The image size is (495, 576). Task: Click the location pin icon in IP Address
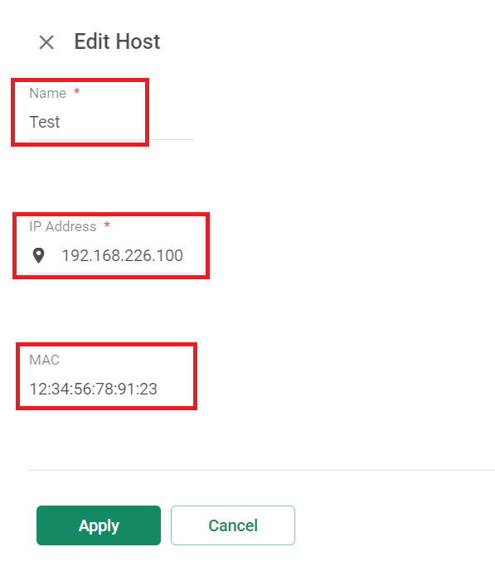[x=39, y=255]
